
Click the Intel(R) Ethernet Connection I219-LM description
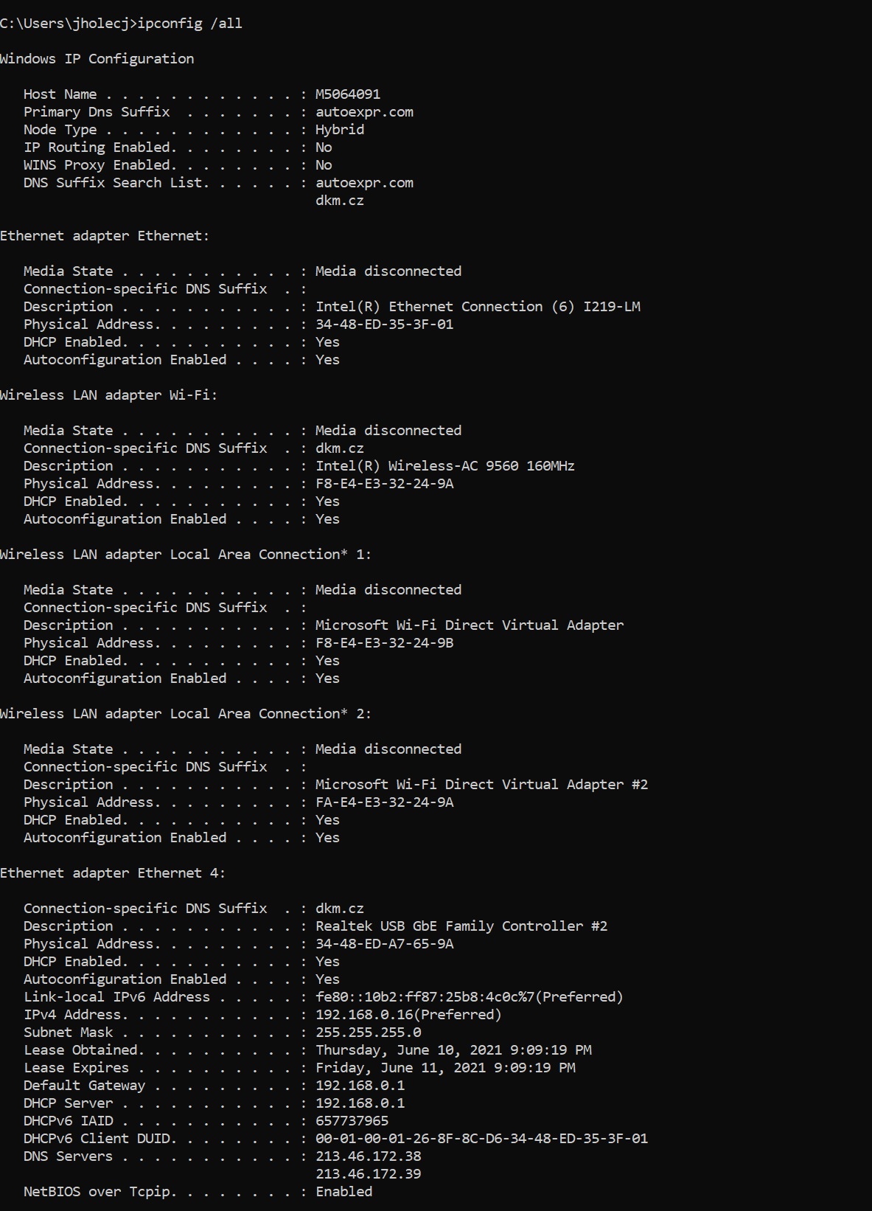pyautogui.click(x=477, y=307)
